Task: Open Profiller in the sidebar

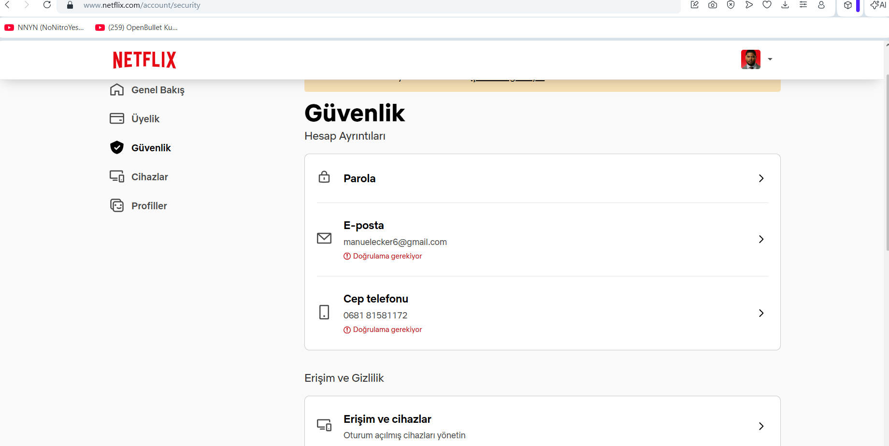Action: click(x=139, y=206)
